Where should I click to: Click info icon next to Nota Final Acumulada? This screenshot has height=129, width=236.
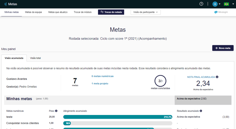click(x=217, y=77)
